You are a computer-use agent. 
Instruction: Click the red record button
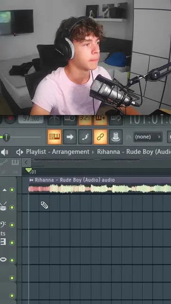(x=10, y=119)
